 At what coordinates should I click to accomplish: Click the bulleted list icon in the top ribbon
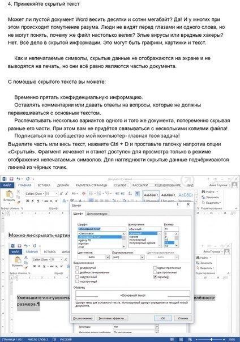point(91,194)
